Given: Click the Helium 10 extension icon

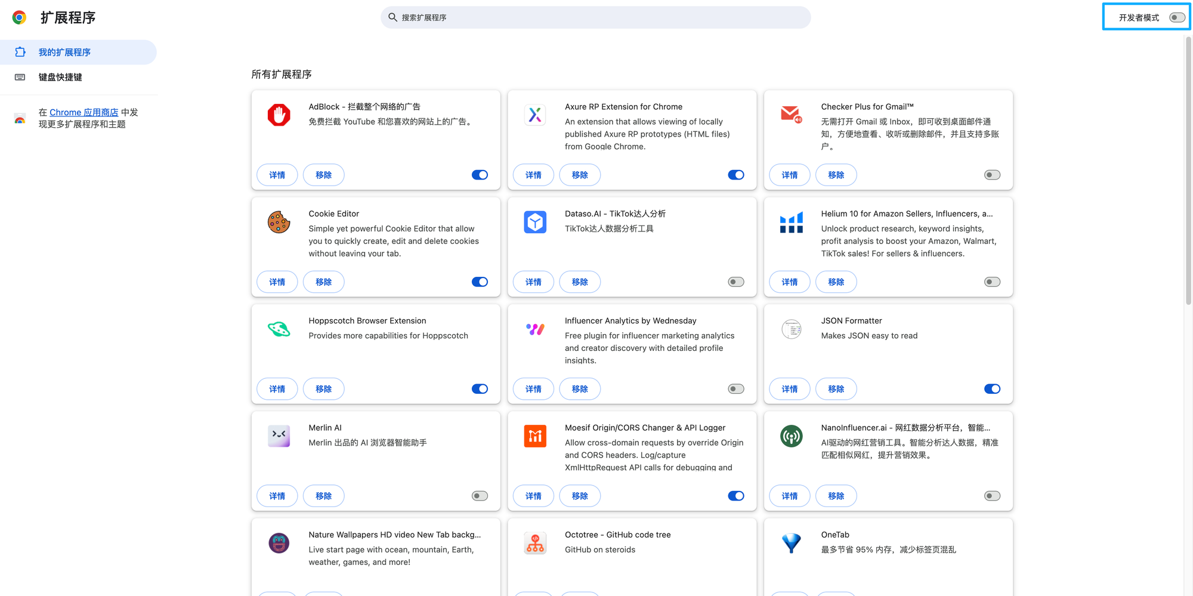Looking at the screenshot, I should click(x=792, y=222).
